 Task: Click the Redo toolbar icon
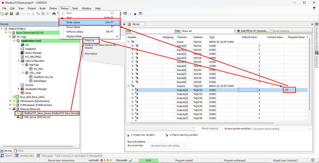tap(28, 14)
